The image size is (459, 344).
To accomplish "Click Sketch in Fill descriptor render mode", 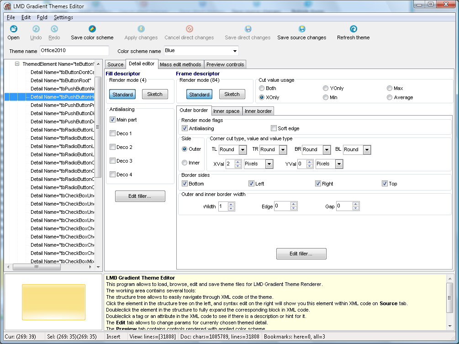I will tap(154, 94).
